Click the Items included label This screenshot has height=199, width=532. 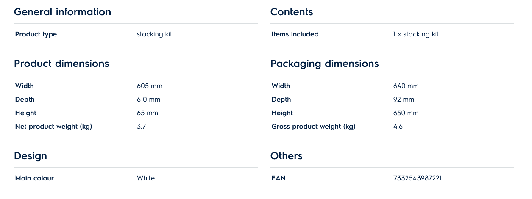[x=295, y=34]
